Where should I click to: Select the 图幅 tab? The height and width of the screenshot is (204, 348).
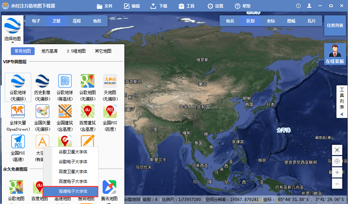point(291,21)
